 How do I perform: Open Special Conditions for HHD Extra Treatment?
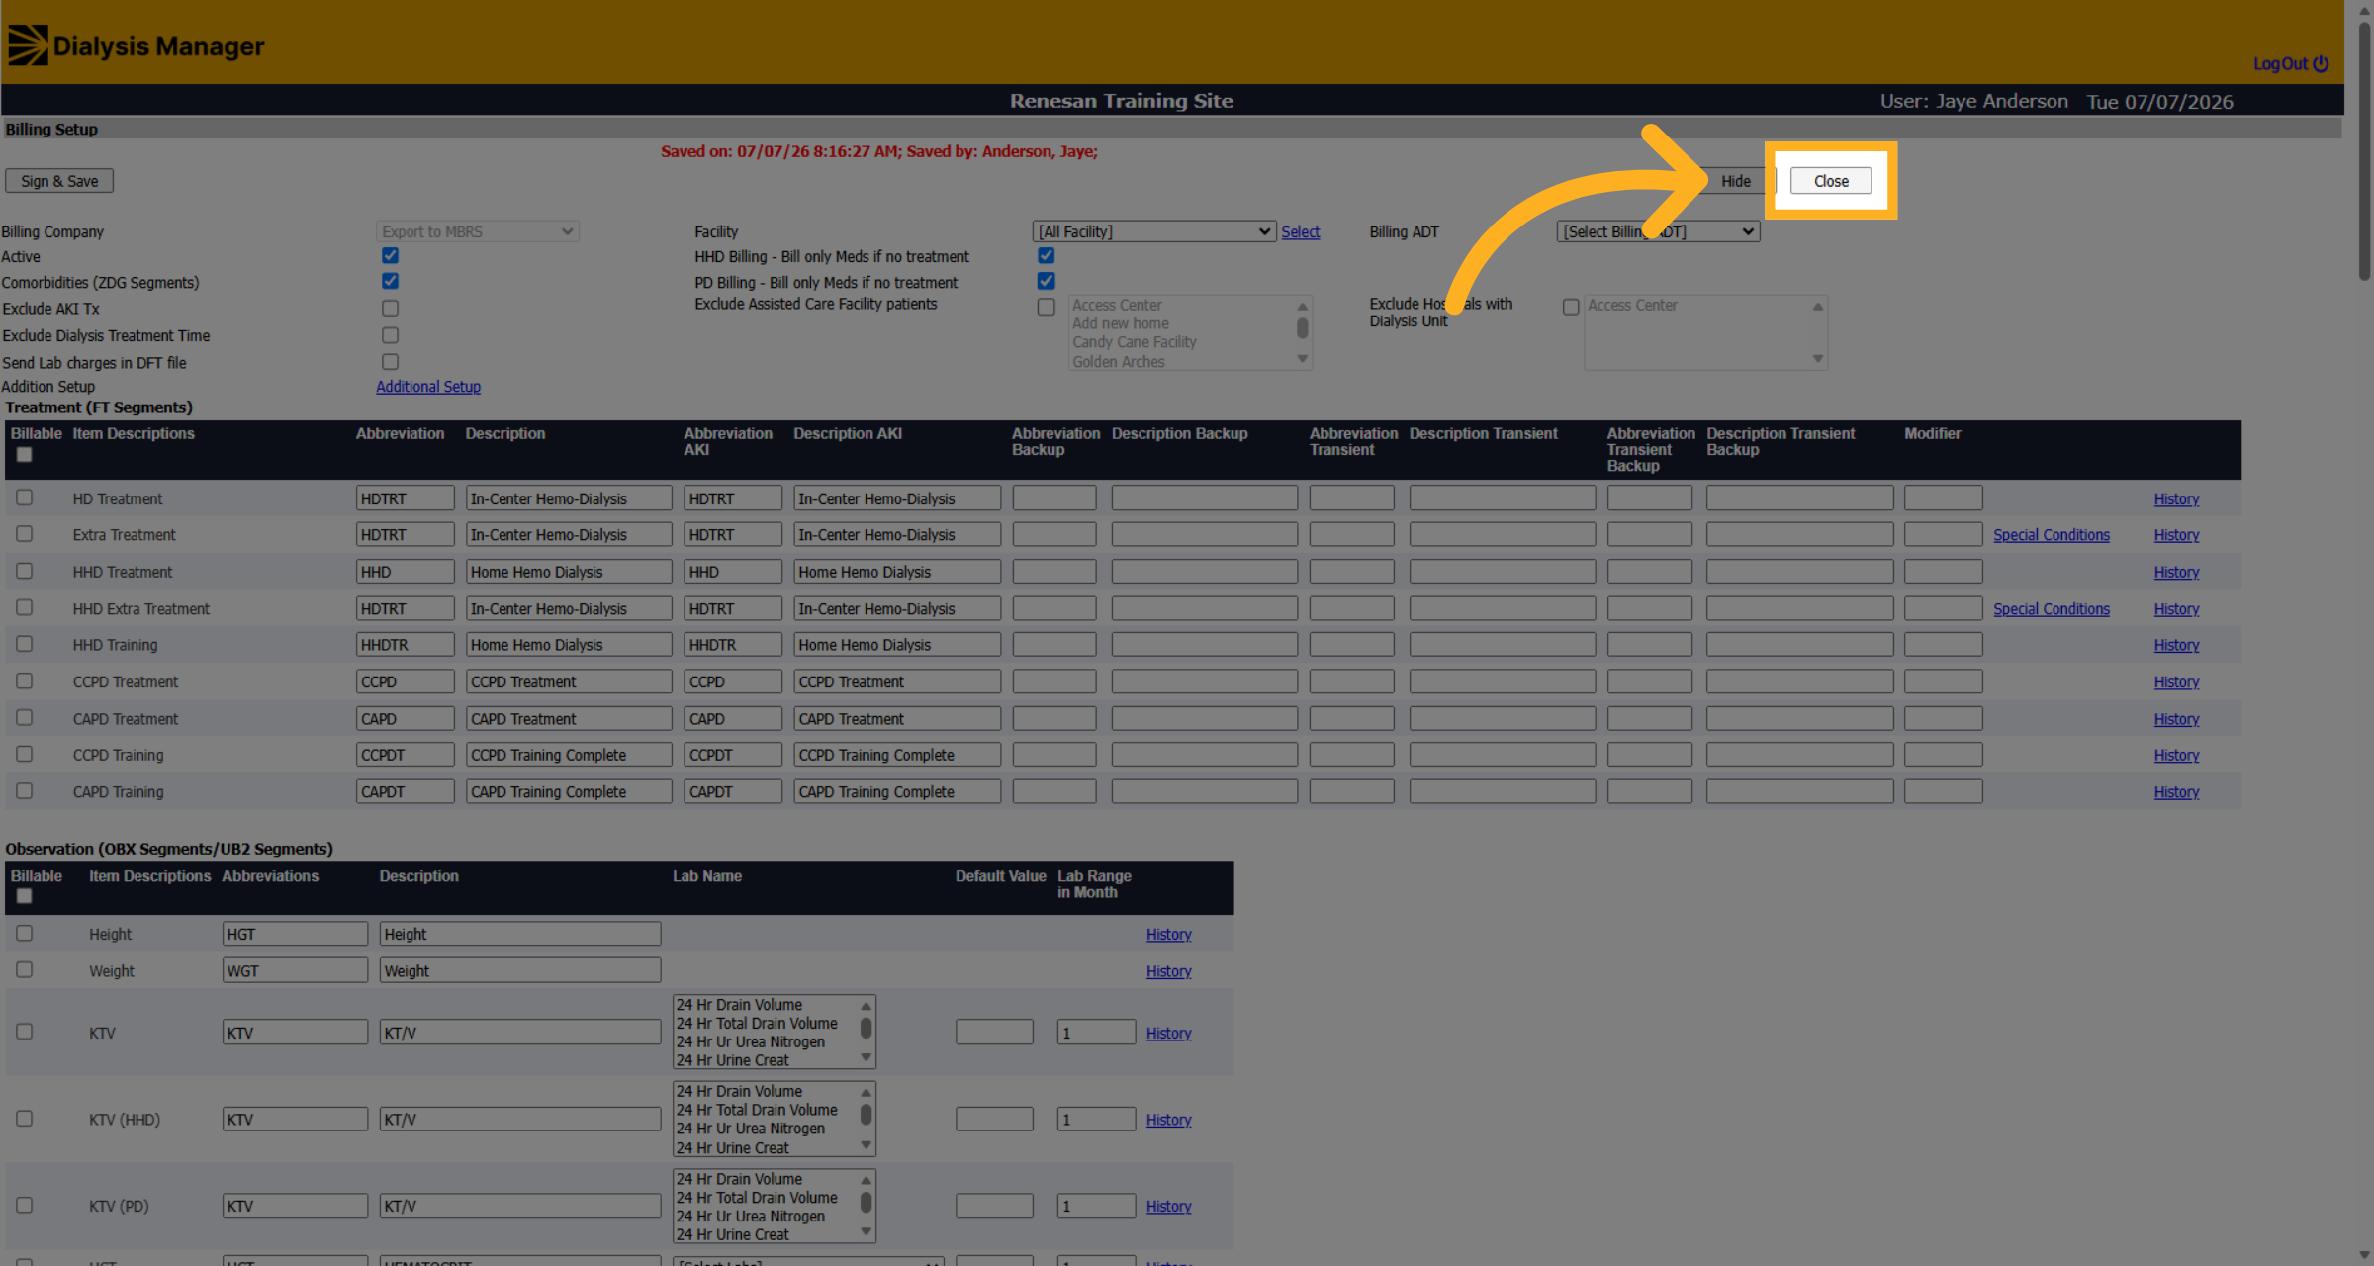pyautogui.click(x=2051, y=609)
